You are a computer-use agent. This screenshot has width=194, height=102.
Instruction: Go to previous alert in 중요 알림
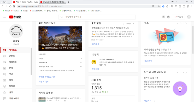123,24
